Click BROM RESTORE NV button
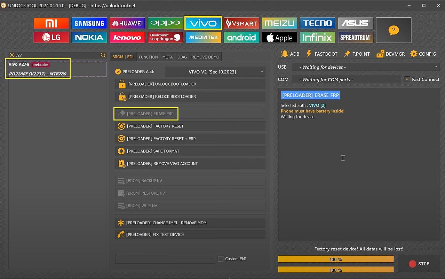Viewport: 445px width, 279px height. pos(190,193)
